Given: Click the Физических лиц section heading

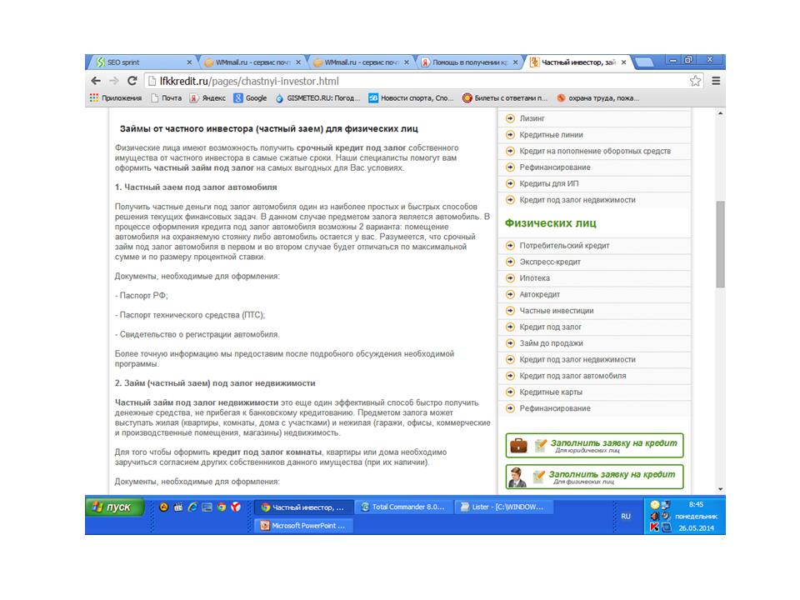Looking at the screenshot, I should tap(550, 223).
